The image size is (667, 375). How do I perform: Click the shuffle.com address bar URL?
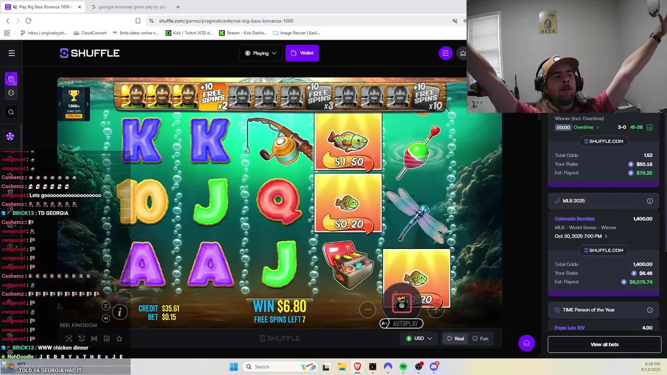[x=226, y=21]
